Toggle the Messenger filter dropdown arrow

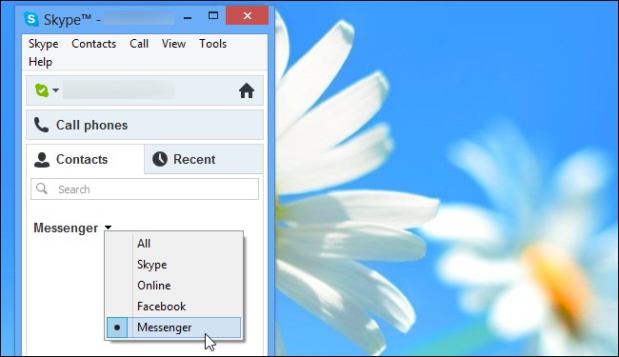click(108, 228)
